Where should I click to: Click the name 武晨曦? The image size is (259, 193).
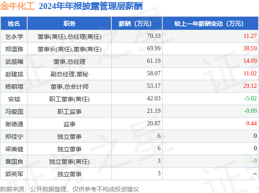(14, 62)
